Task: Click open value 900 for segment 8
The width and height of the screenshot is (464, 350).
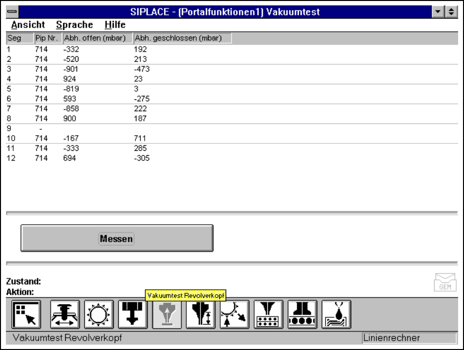Action: point(70,118)
